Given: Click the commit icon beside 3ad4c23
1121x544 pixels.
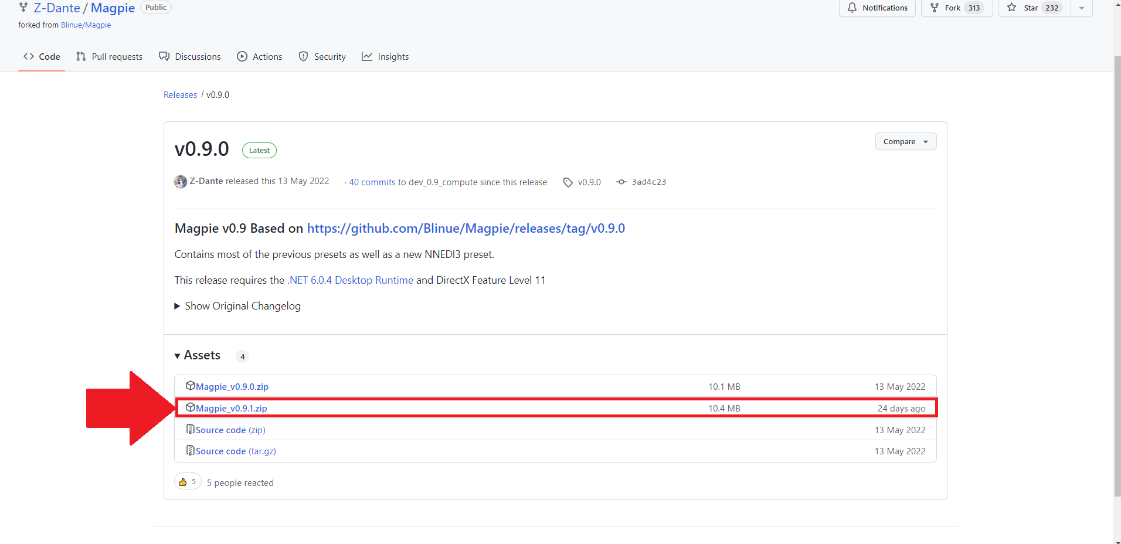Looking at the screenshot, I should pos(621,182).
